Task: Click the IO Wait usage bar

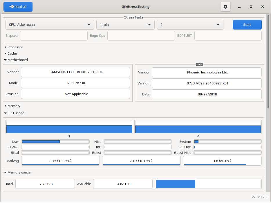Action: point(55,147)
